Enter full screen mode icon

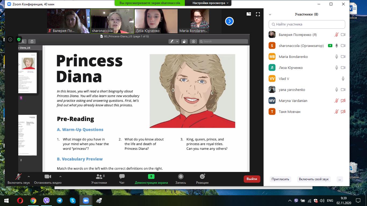pos(258,14)
